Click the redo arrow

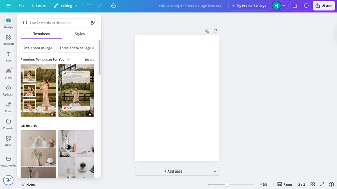100,5
